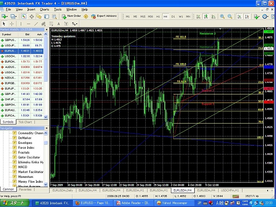Open the View menu
Viewport: 276px width, 207px height.
click(19, 10)
